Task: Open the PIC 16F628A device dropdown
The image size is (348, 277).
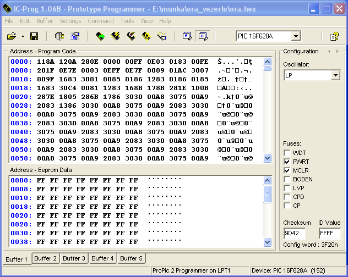Action: pos(296,36)
